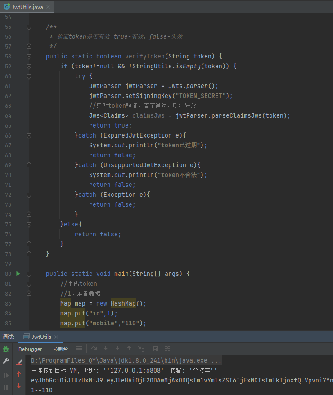
Task: Click the Resume Program icon
Action: pyautogui.click(x=6, y=375)
